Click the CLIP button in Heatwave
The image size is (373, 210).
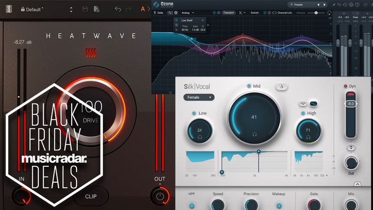(x=91, y=197)
